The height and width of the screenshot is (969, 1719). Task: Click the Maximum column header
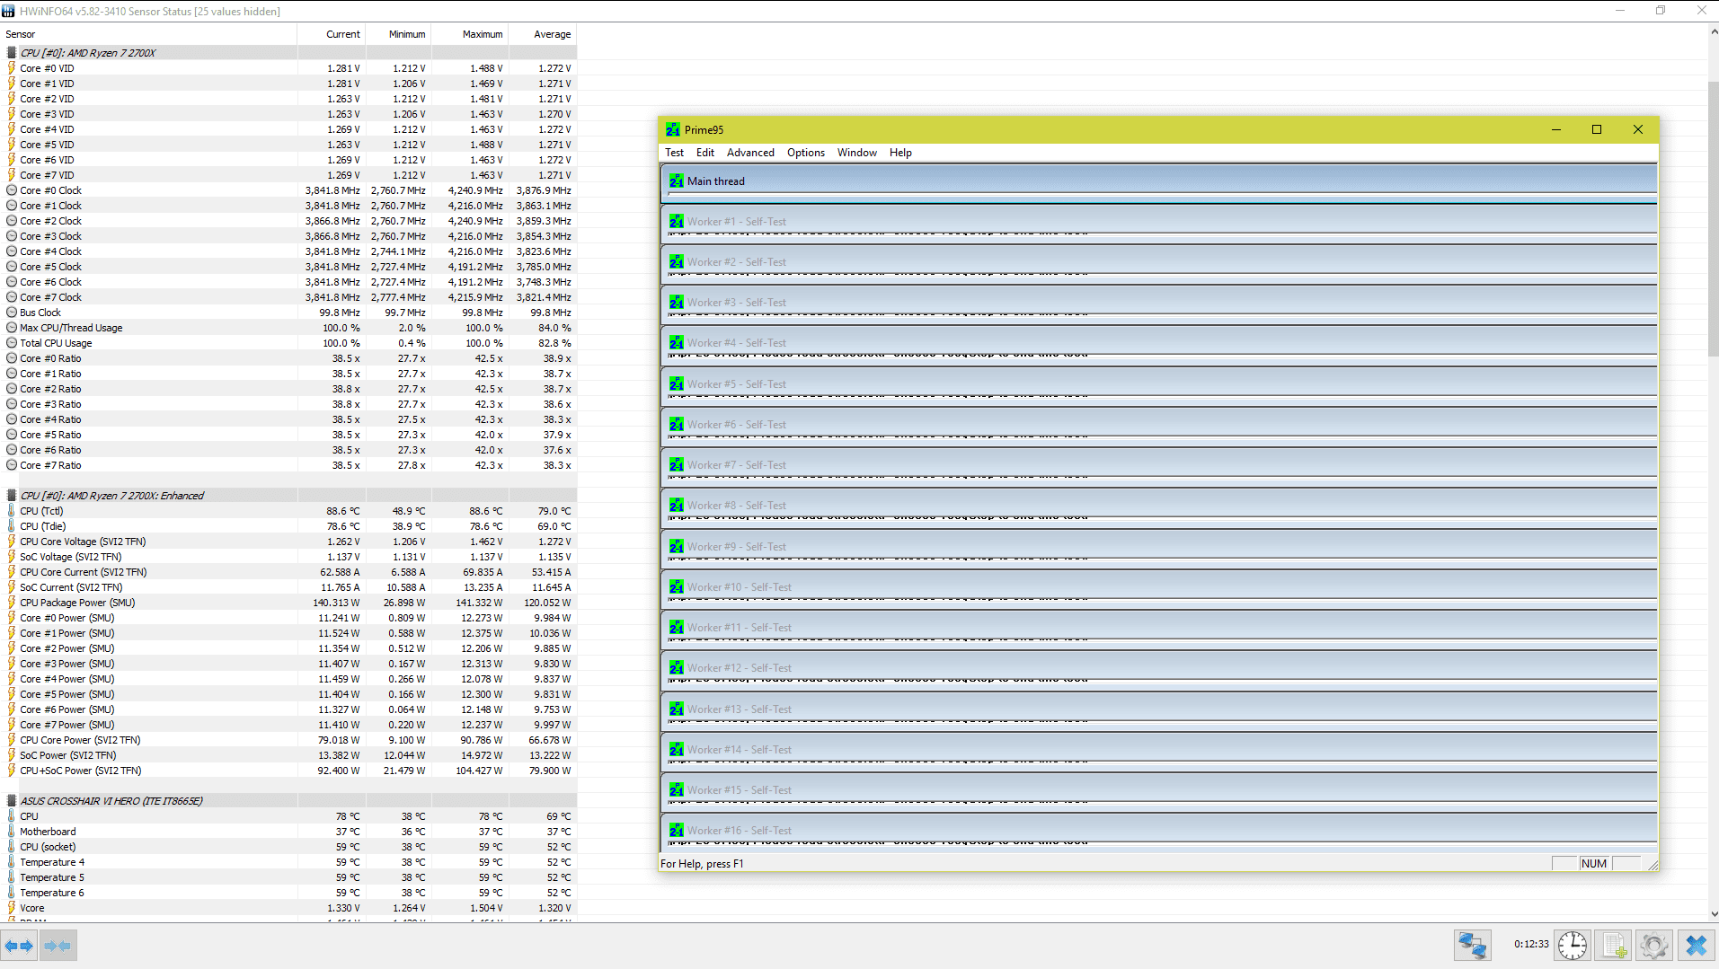click(470, 34)
